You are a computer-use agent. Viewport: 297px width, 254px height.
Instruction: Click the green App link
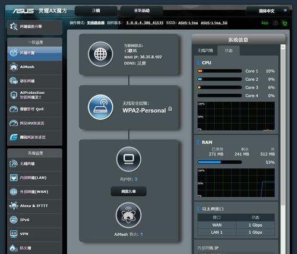[x=265, y=23]
